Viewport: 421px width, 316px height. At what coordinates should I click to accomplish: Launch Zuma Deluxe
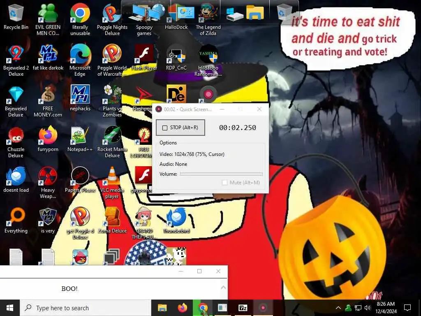pos(112,221)
